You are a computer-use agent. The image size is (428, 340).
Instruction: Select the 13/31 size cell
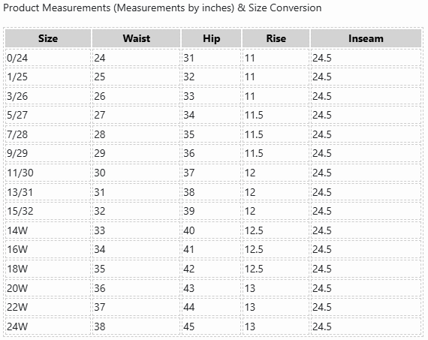(x=48, y=192)
